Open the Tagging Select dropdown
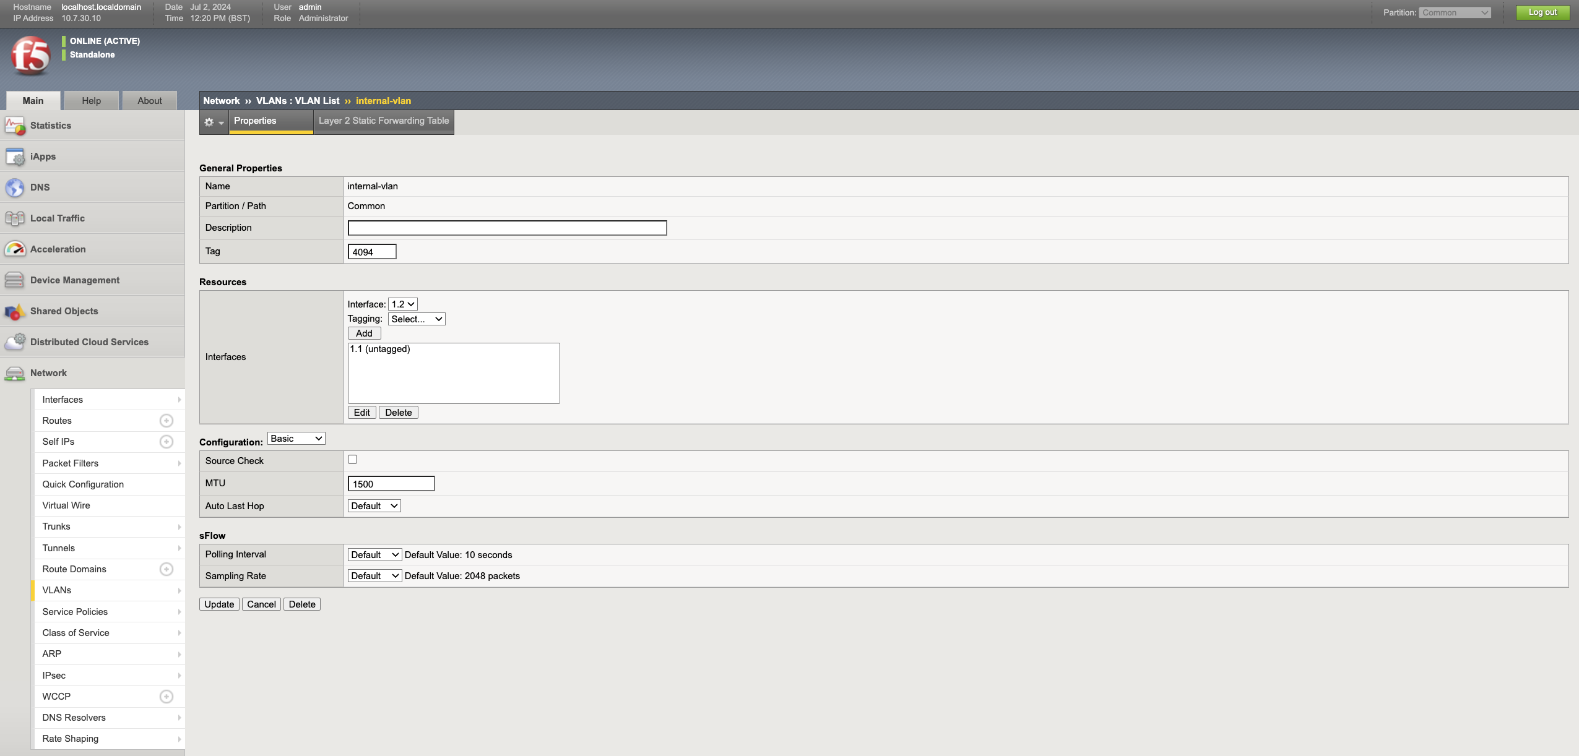1579x756 pixels. click(x=417, y=319)
